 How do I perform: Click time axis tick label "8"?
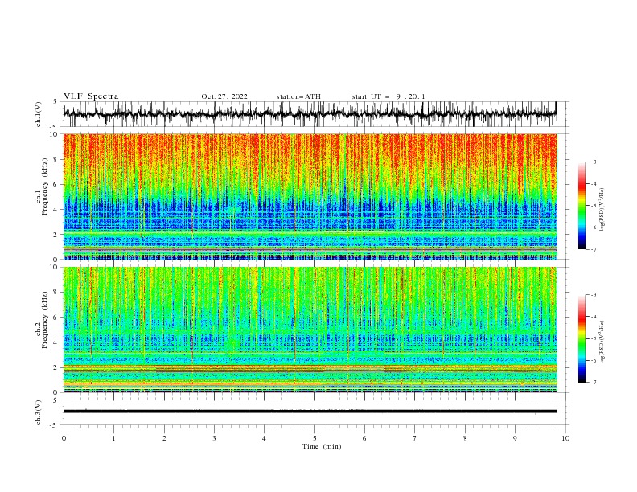[x=465, y=438]
